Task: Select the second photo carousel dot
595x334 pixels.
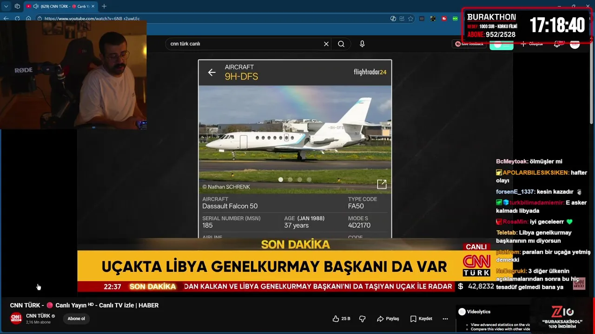Action: 290,180
